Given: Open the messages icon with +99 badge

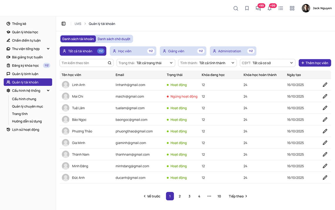Looking at the screenshot, I should [x=258, y=8].
